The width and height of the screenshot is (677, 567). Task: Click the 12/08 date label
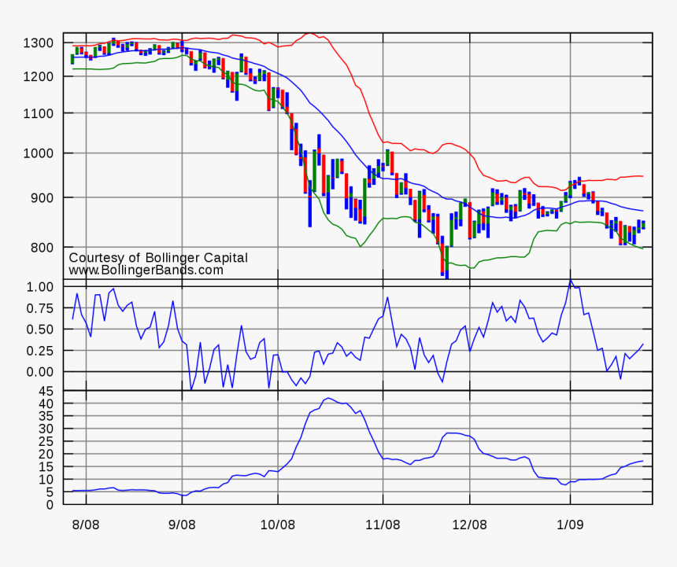(x=470, y=525)
